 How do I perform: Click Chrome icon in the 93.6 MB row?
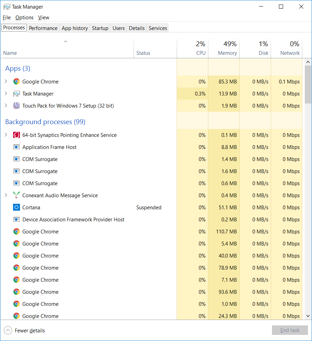(x=16, y=292)
